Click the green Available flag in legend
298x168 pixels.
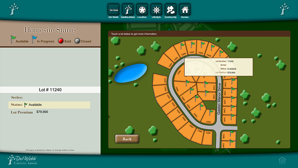click(13, 39)
